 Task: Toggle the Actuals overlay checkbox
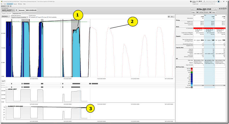[x=42, y=17]
